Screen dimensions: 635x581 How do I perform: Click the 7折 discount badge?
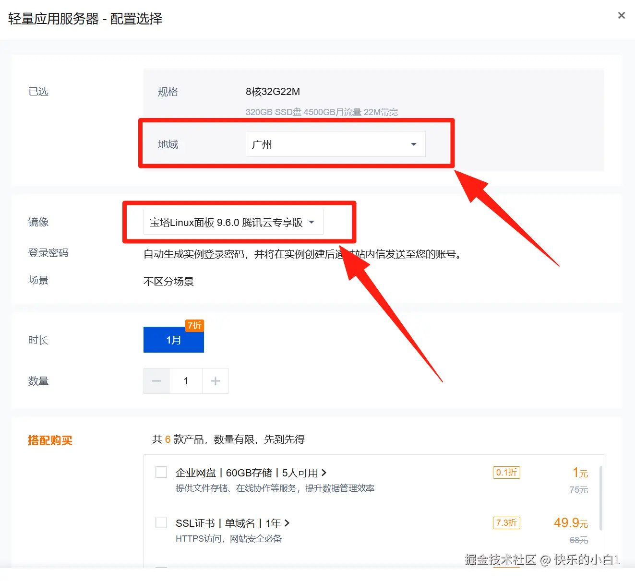click(194, 326)
